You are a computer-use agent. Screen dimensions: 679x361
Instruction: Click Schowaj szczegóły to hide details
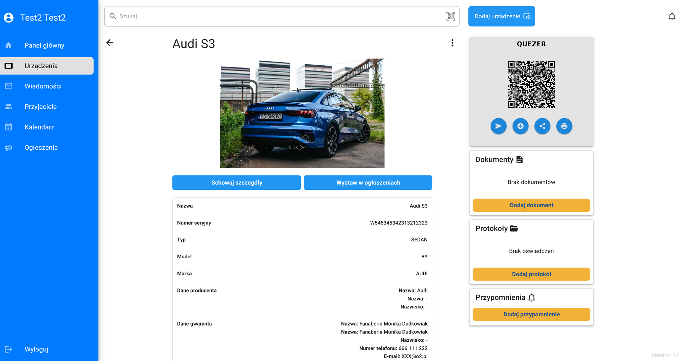237,182
